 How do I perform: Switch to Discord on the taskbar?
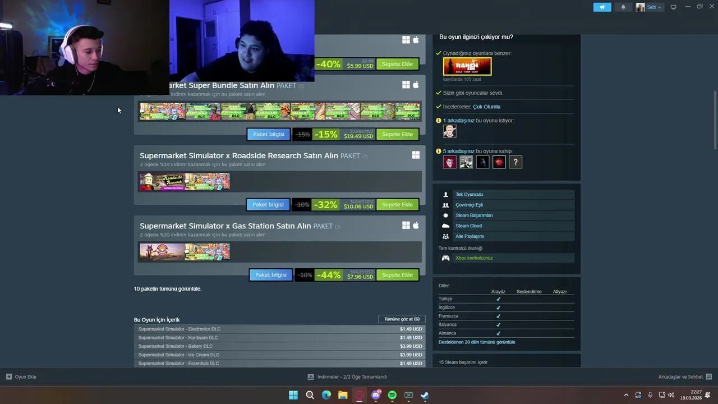click(376, 395)
